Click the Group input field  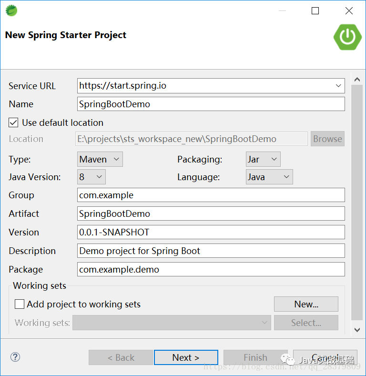pos(211,195)
